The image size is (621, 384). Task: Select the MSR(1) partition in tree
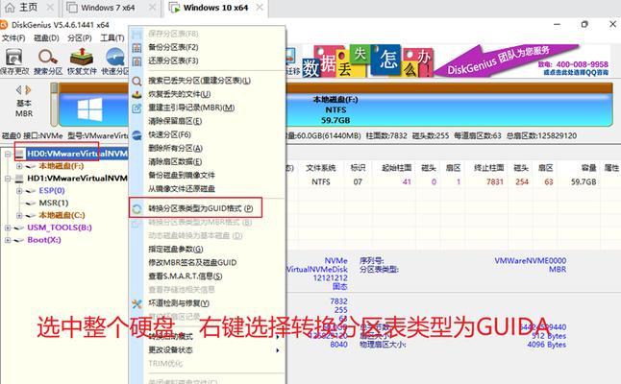(x=54, y=203)
